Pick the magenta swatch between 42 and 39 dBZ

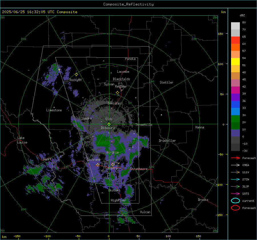(x=235, y=90)
